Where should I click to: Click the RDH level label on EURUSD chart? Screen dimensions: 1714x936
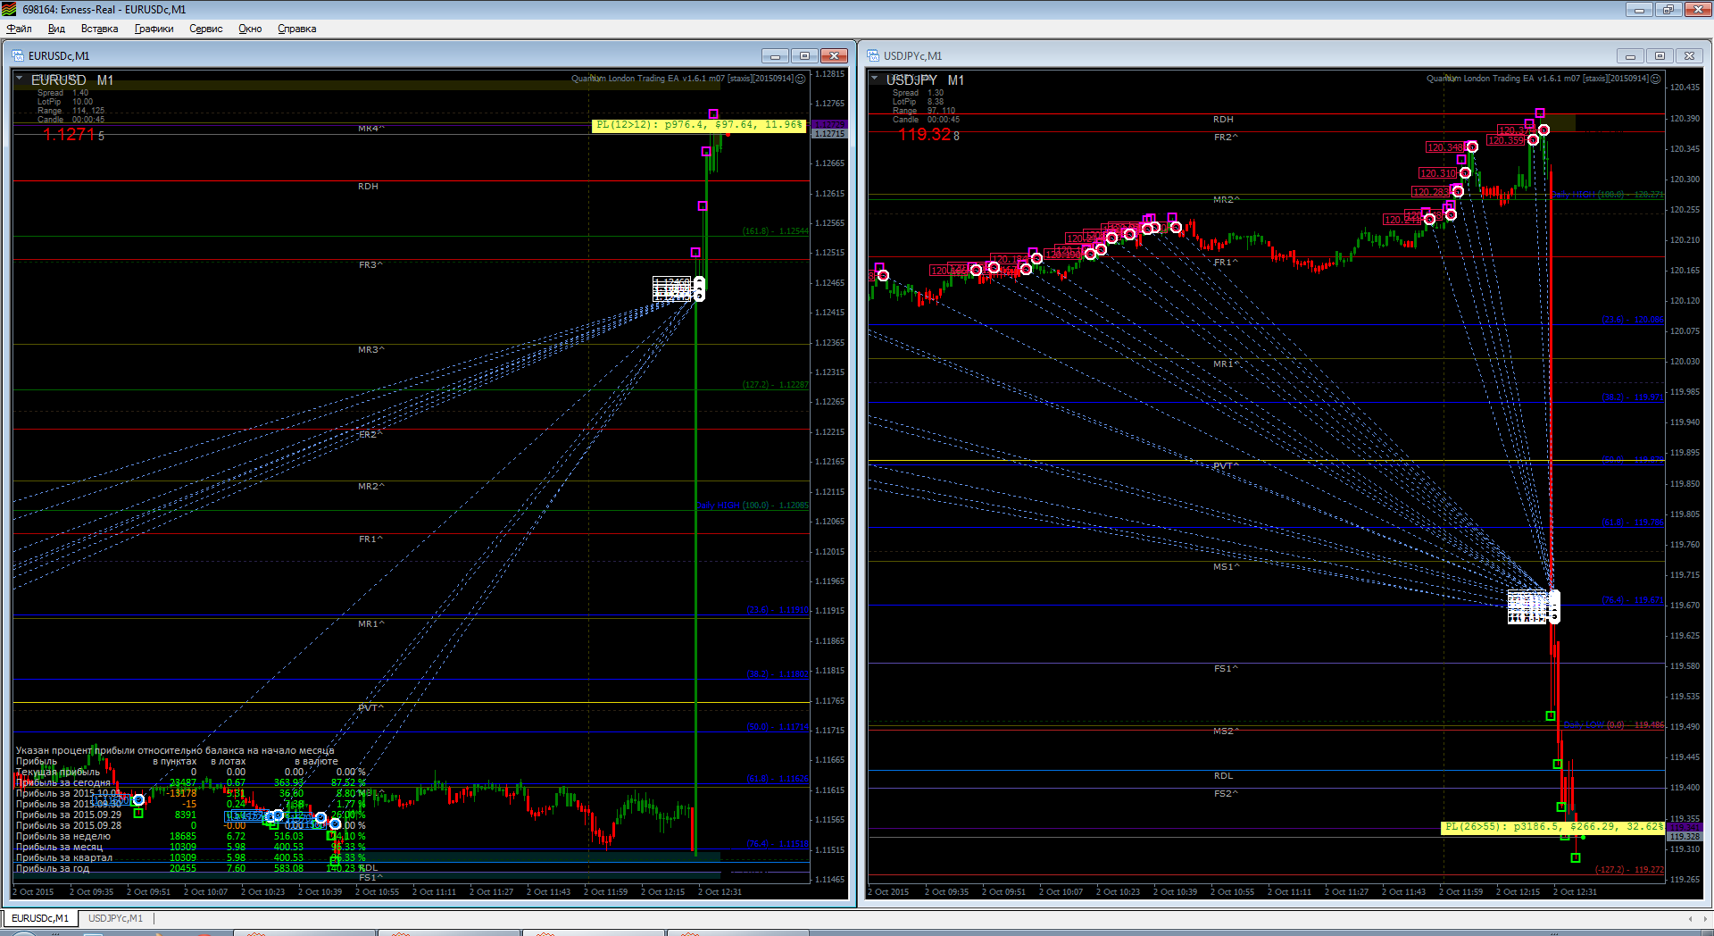(x=368, y=187)
